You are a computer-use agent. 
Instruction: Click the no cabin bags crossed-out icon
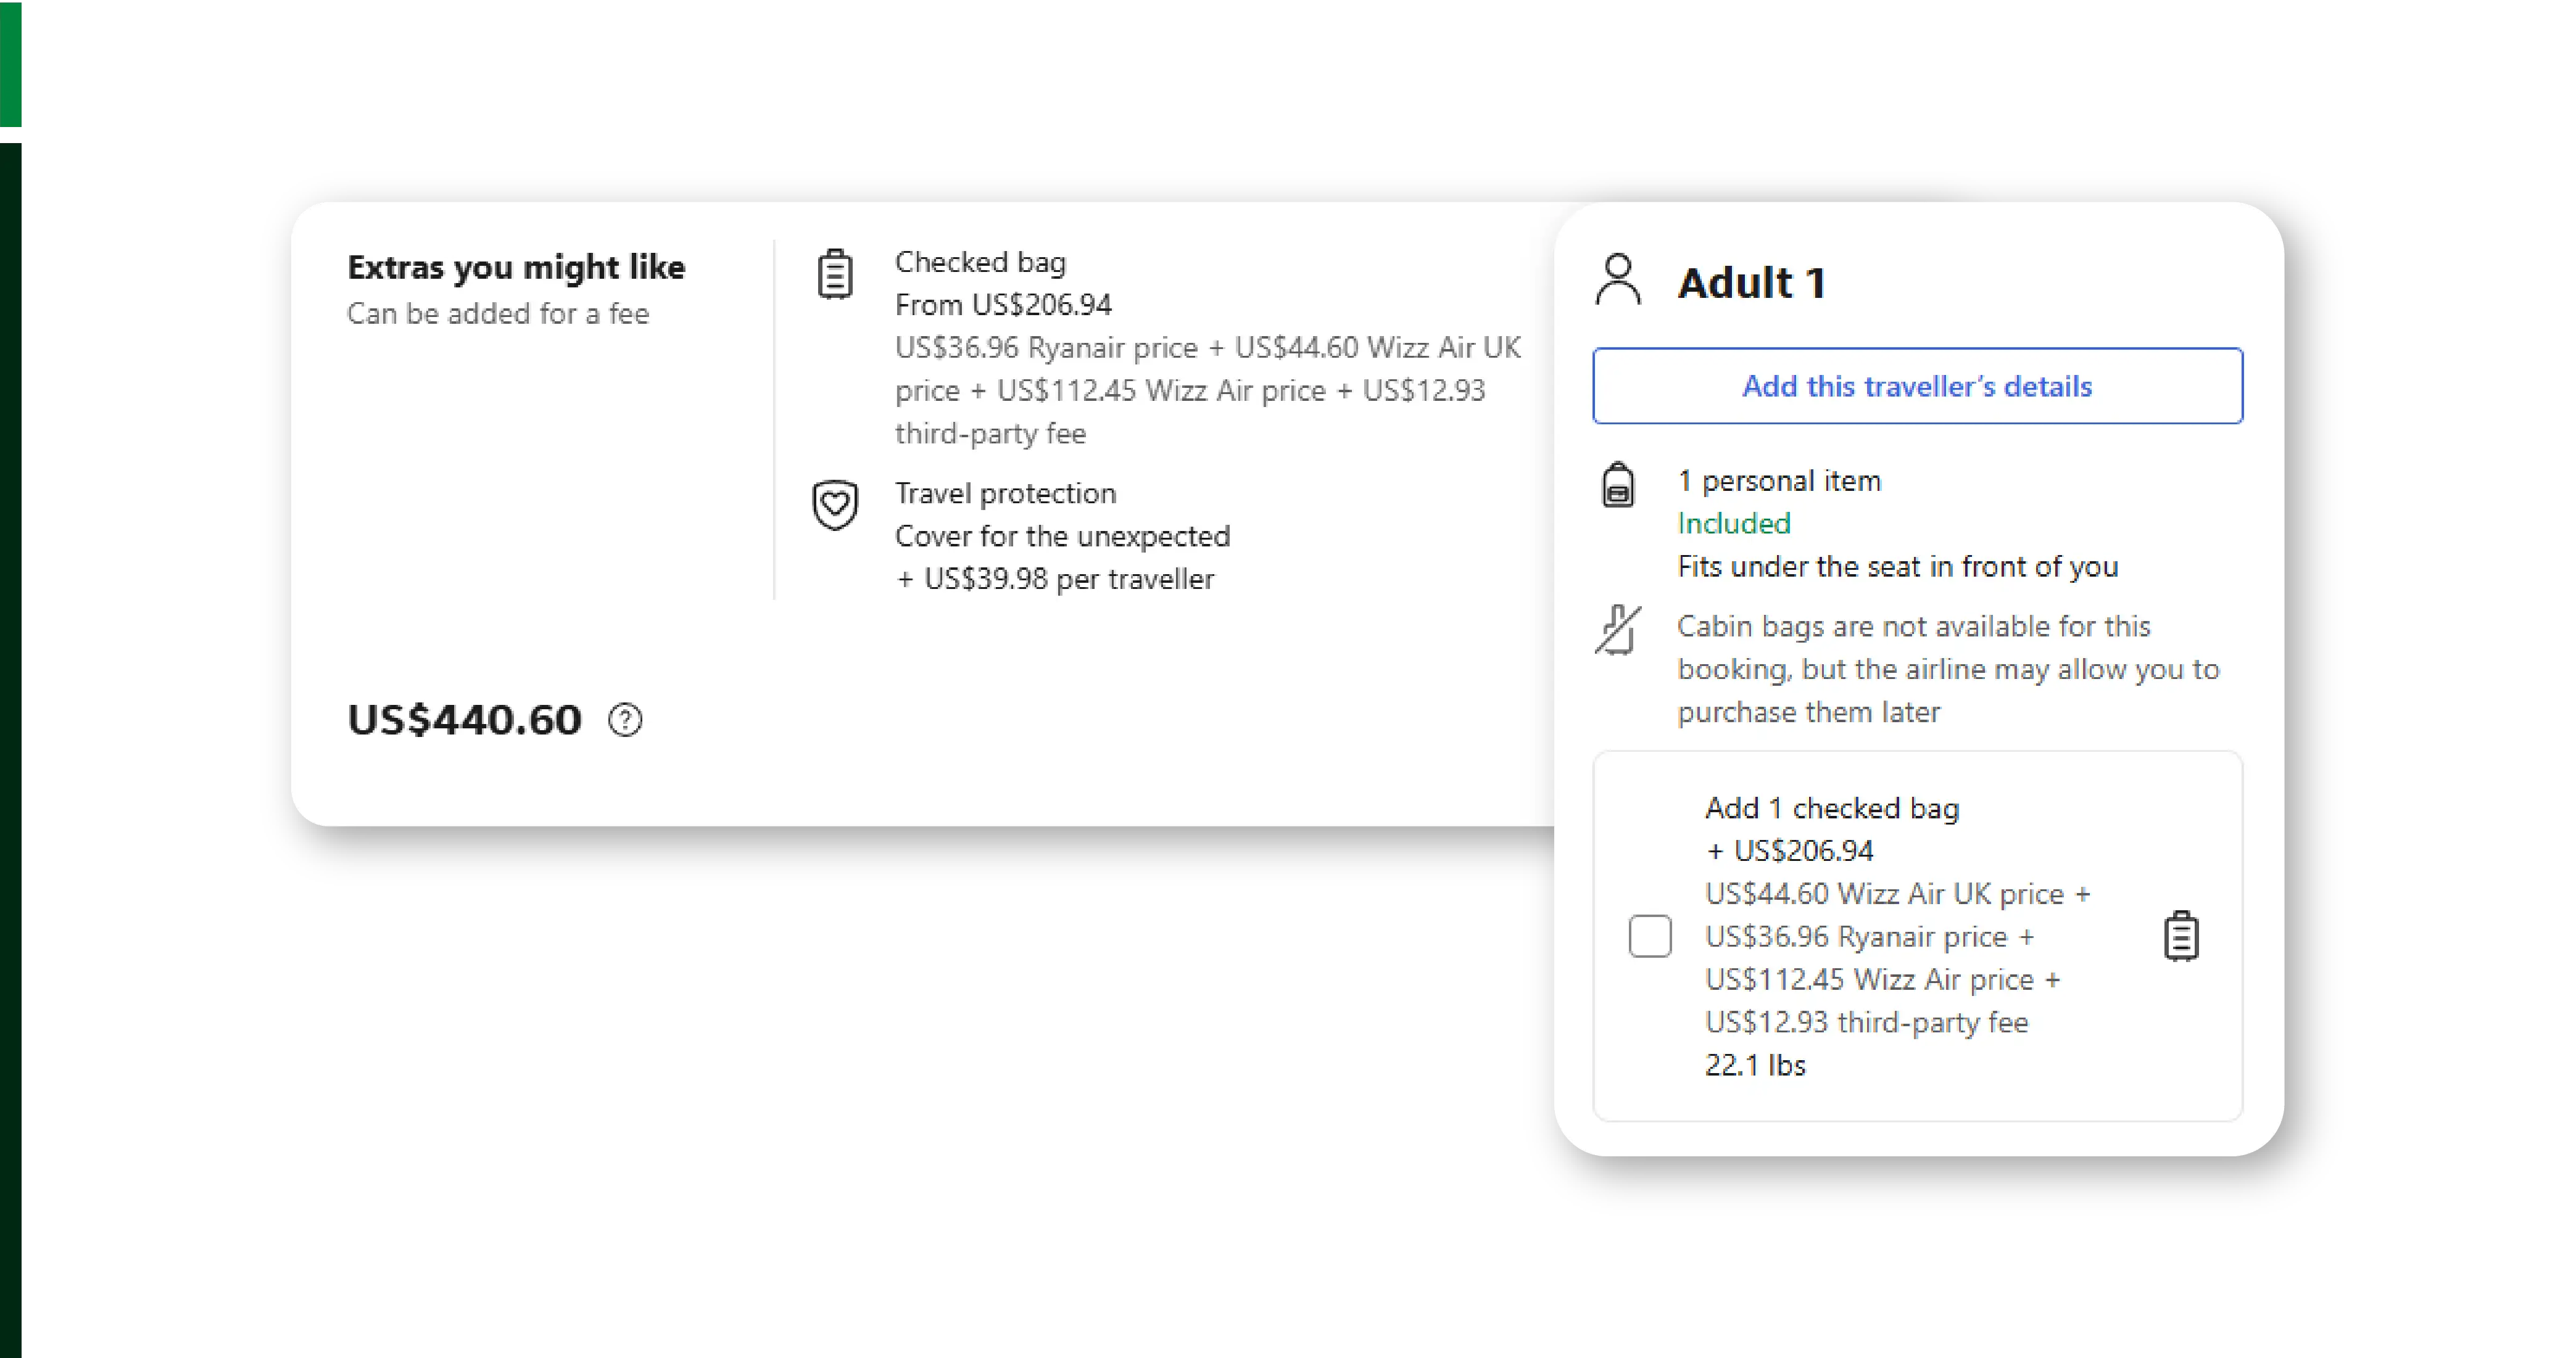tap(1618, 630)
